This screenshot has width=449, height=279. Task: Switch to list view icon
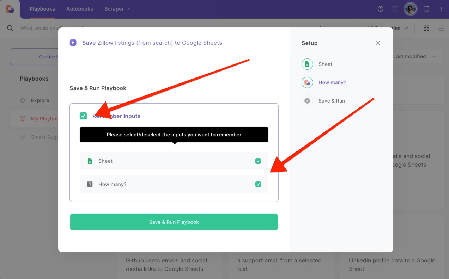[441, 28]
